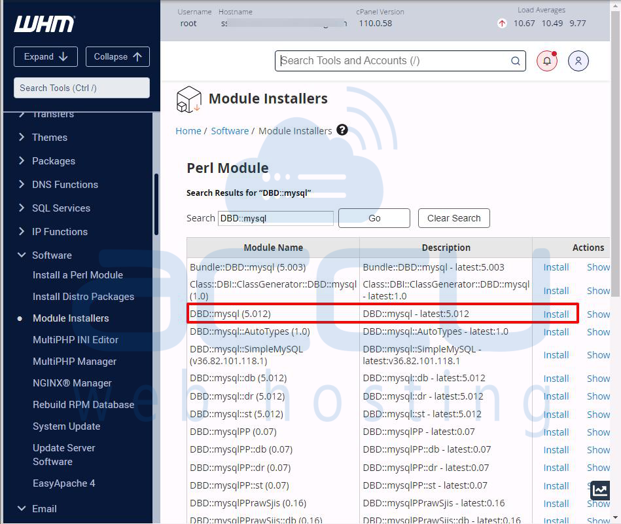The image size is (621, 524).
Task: Open Module Installers in sidebar
Action: (71, 318)
